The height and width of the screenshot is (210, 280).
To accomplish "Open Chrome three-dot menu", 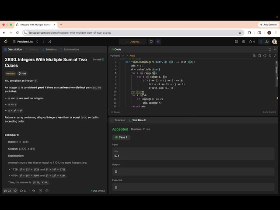I will coord(276,33).
